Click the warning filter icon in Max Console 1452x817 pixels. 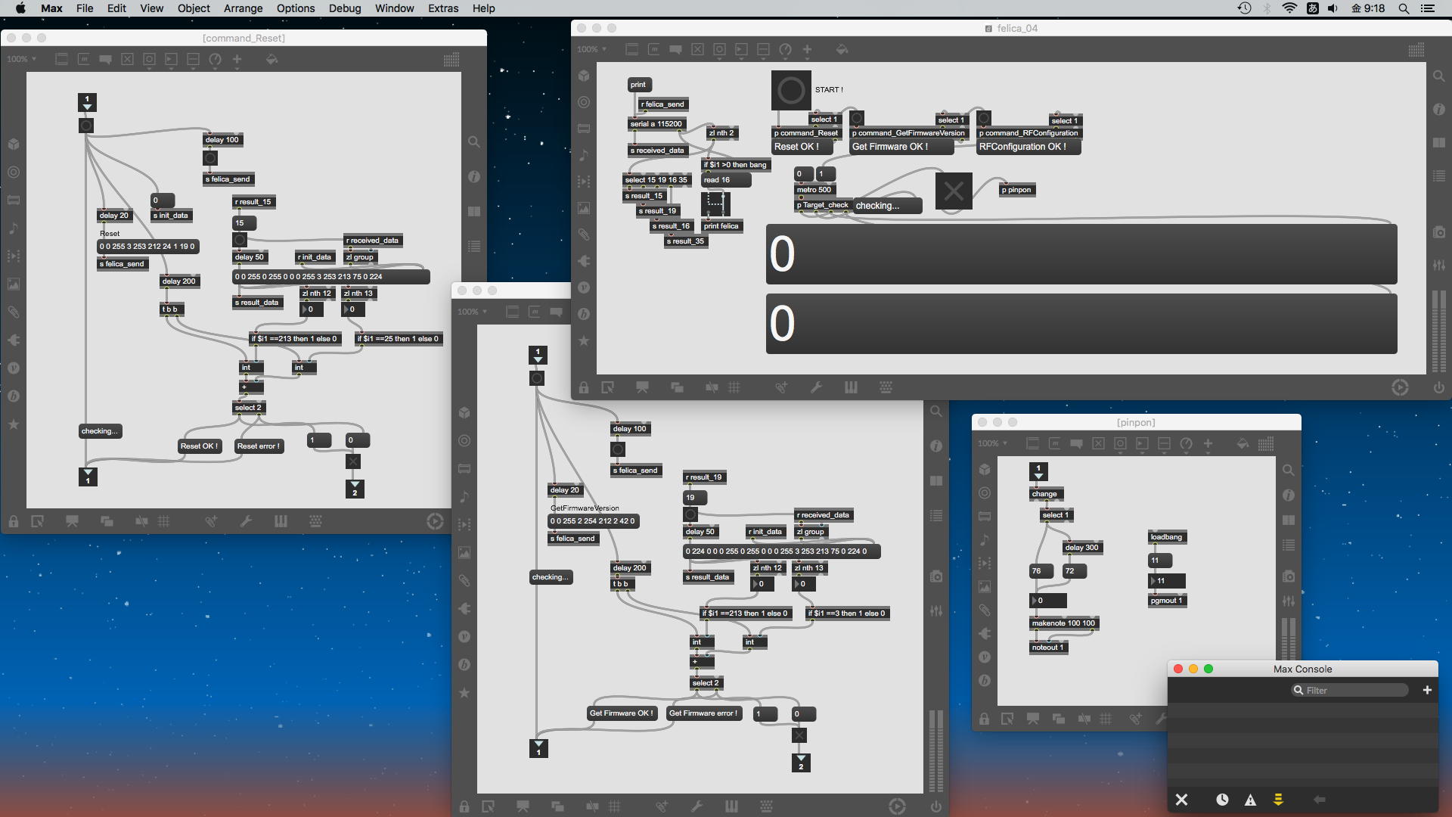click(x=1250, y=800)
